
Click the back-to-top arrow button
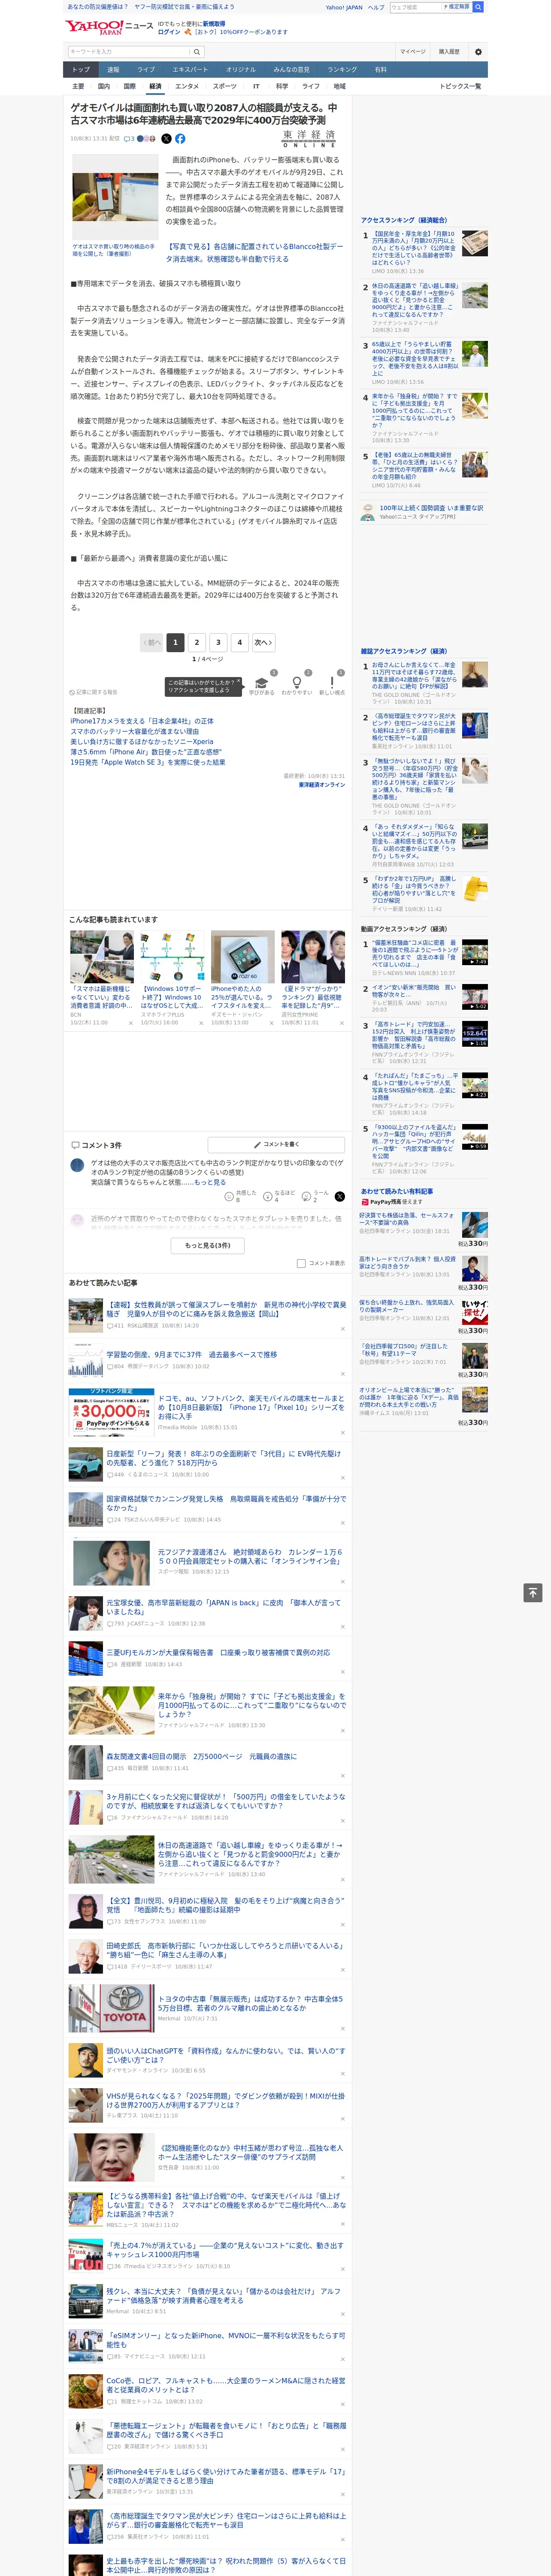pos(532,1592)
